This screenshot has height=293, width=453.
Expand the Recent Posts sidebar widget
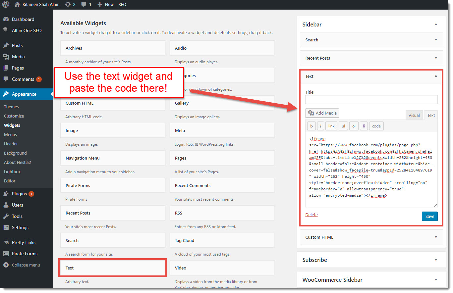(x=436, y=58)
